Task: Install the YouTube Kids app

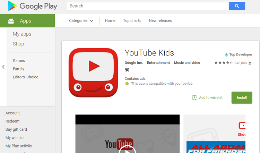Action: point(242,97)
